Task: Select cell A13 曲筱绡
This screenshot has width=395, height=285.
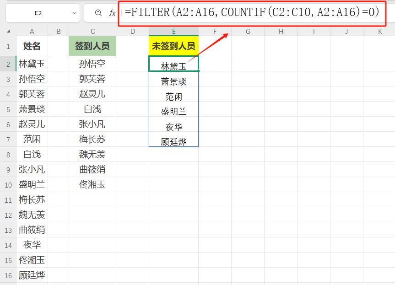Action: point(32,230)
